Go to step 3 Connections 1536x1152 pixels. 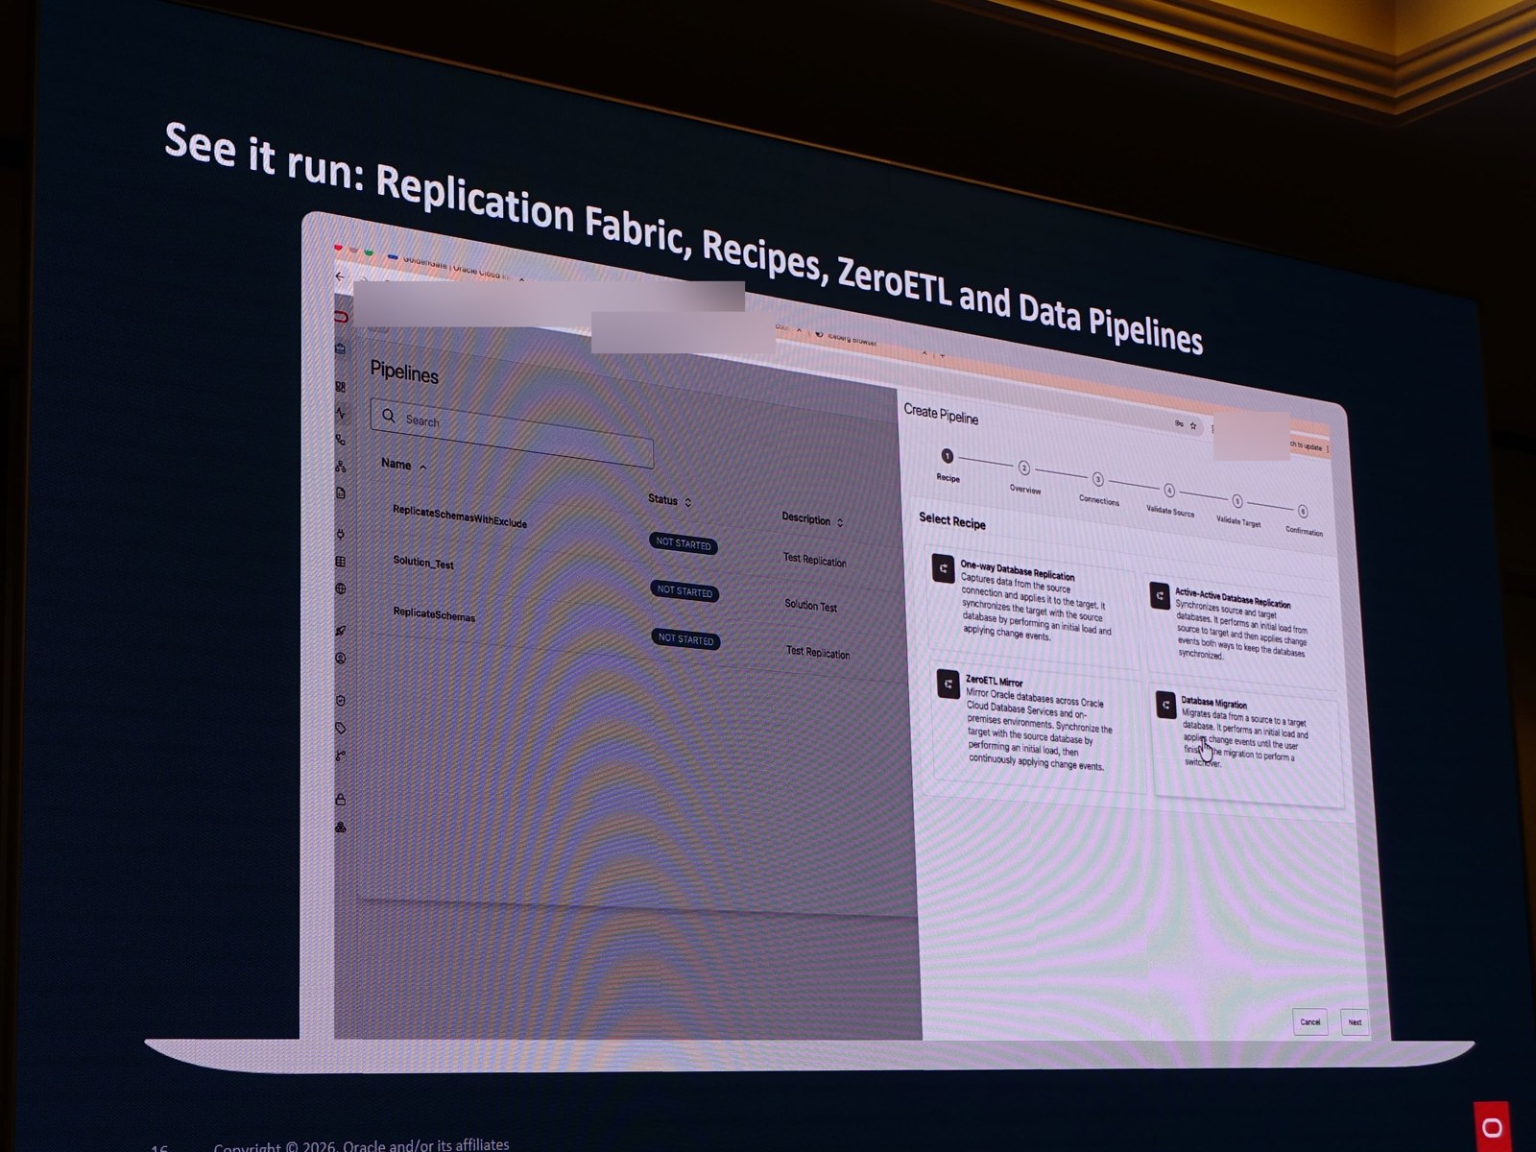tap(1098, 488)
